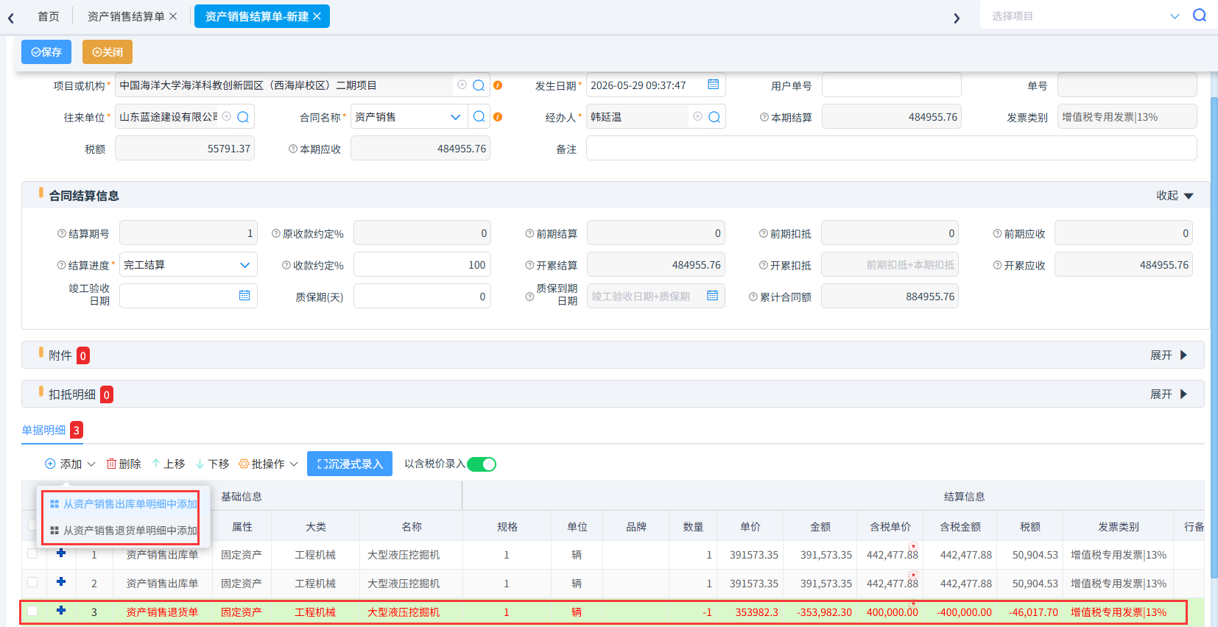The width and height of the screenshot is (1218, 627).
Task: Open the 选择项目 dropdown
Action: (x=1175, y=16)
